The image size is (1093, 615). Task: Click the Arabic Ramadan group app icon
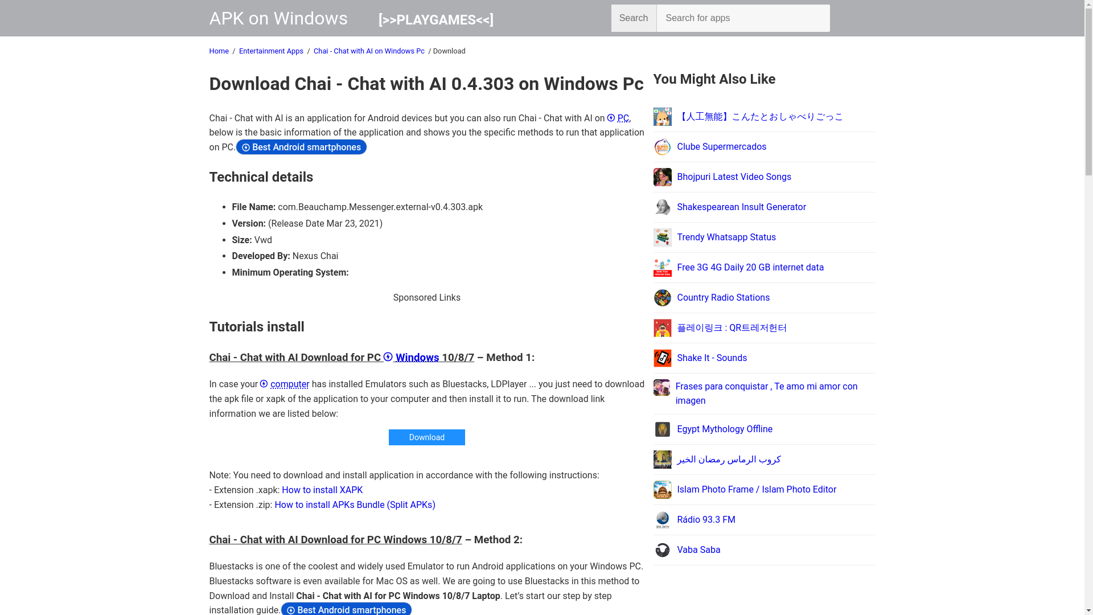[x=662, y=460]
